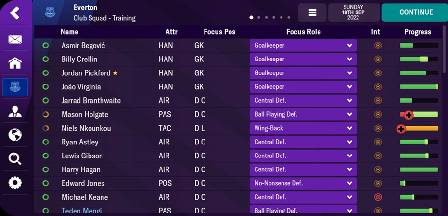Open the Everton club badge sidebar icon
This screenshot has height=216, width=448.
point(15,87)
